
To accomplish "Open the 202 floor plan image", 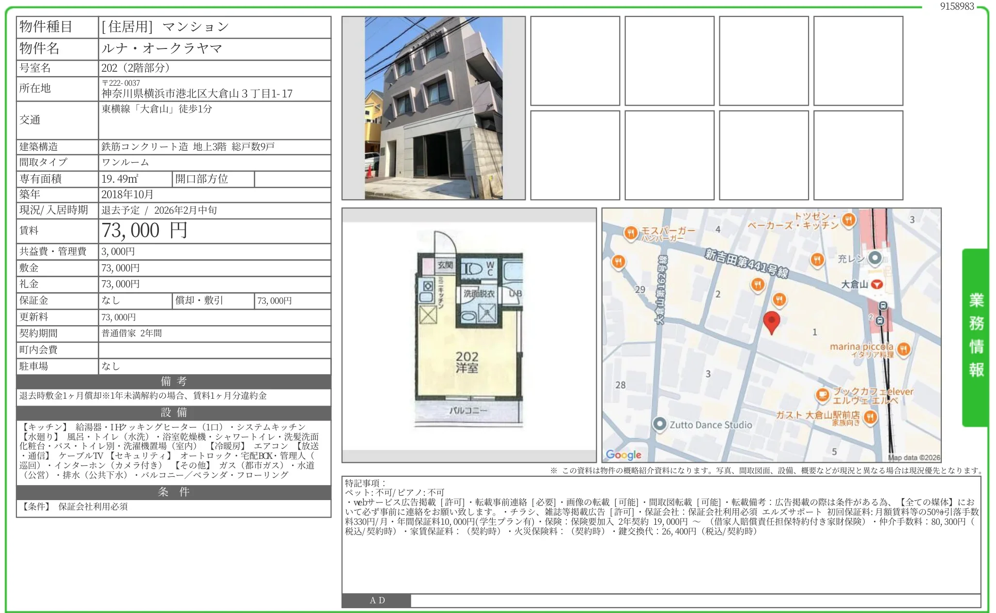I will pos(468,335).
